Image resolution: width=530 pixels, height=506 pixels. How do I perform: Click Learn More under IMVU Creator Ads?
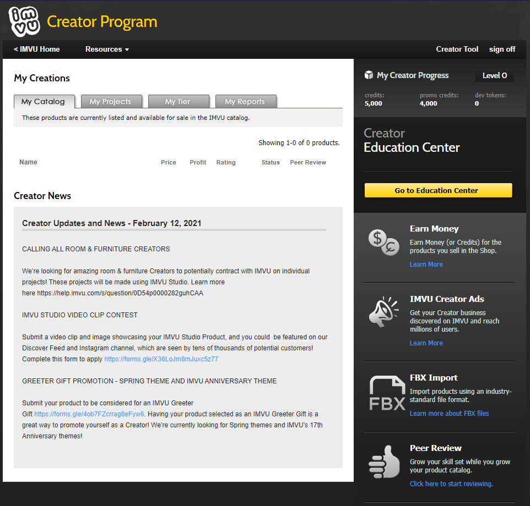click(426, 343)
